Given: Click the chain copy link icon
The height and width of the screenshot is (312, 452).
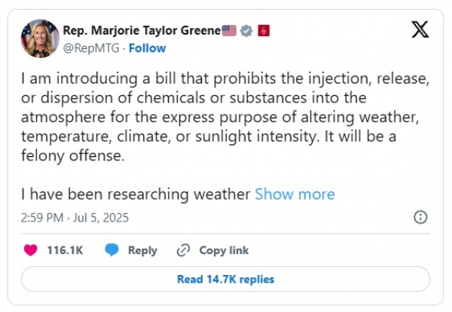Looking at the screenshot, I should pyautogui.click(x=183, y=250).
